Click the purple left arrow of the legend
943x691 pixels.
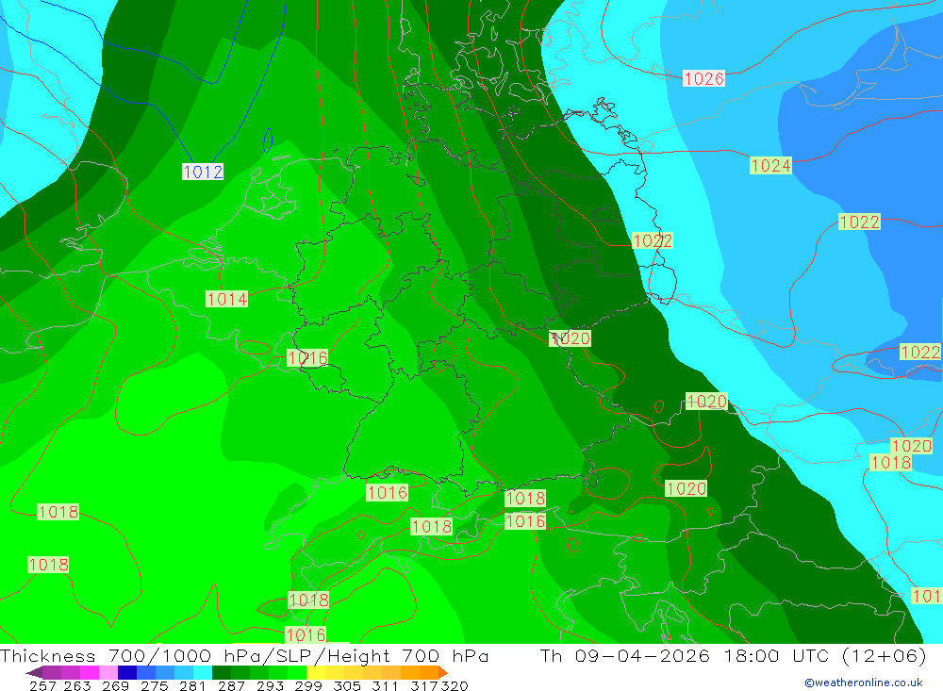point(34,672)
